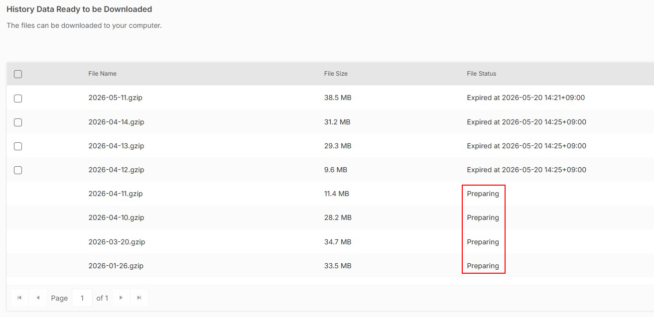The image size is (654, 317).
Task: Click Preparing status for 2026-03-20.gzip
Action: [x=483, y=242]
